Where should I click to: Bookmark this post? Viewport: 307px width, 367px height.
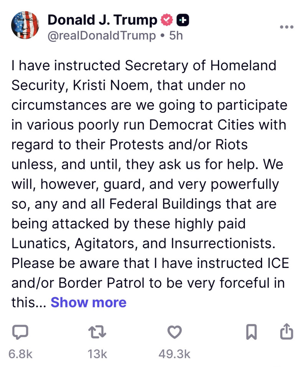tap(251, 332)
